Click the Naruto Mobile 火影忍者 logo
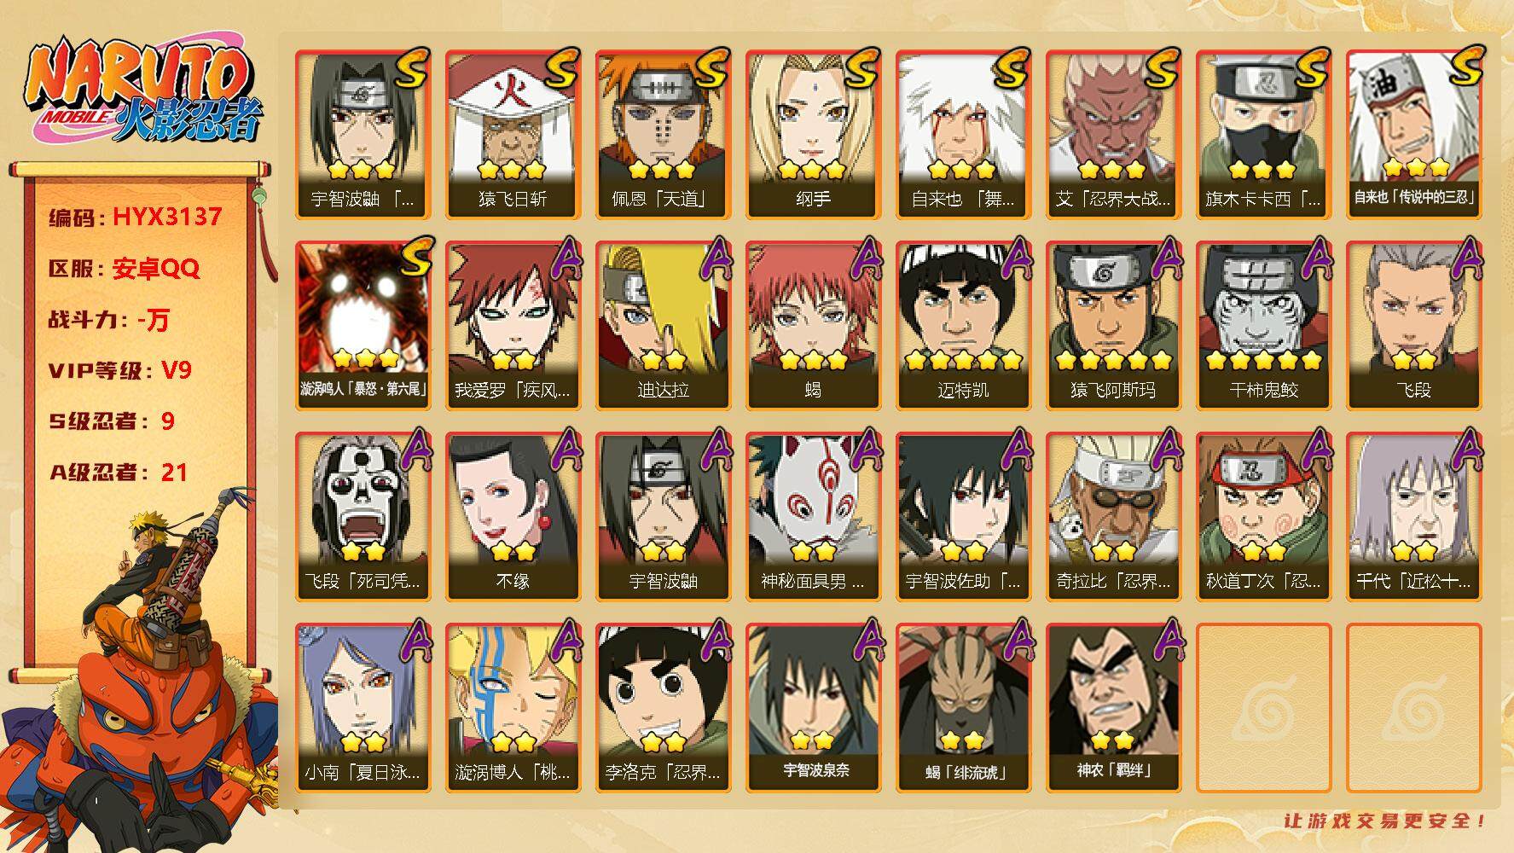 point(142,92)
